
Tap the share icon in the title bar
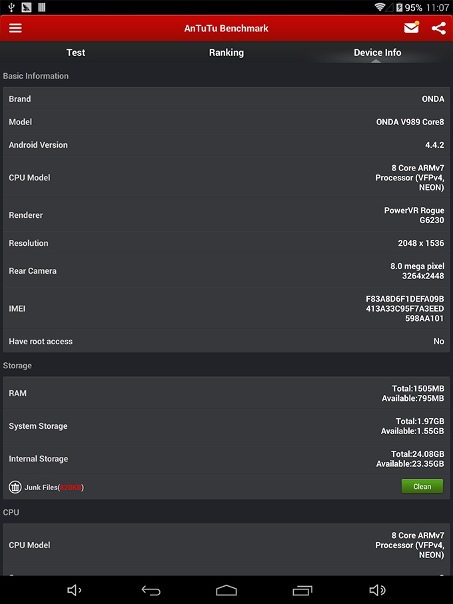438,28
